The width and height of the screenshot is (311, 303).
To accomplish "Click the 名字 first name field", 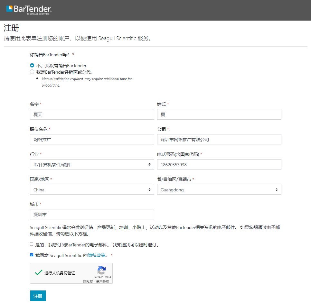I will 92,114.
